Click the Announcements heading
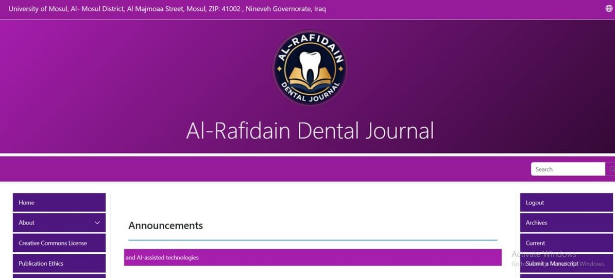 [165, 225]
